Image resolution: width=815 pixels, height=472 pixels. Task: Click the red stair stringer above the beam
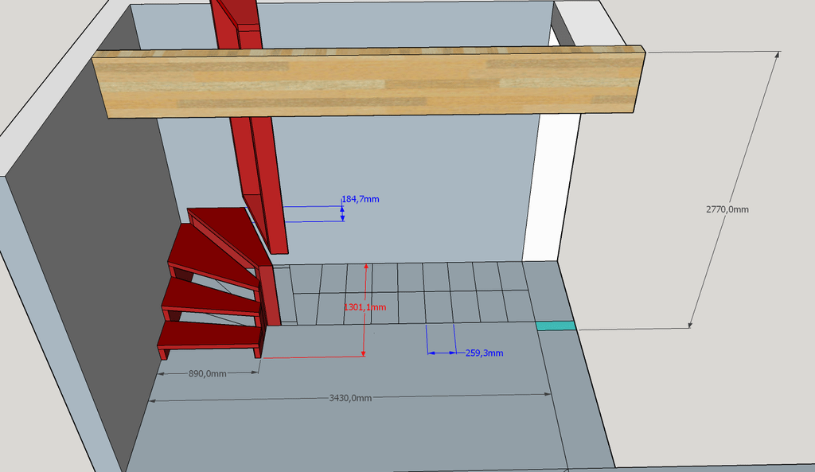pyautogui.click(x=236, y=25)
